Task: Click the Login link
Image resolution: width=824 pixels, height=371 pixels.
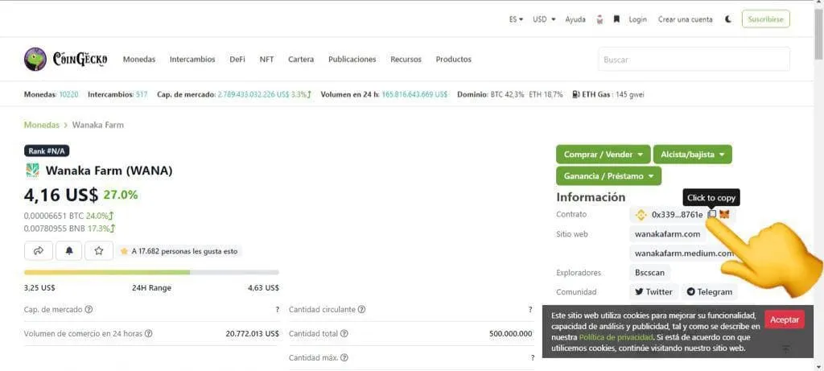Action: click(637, 19)
